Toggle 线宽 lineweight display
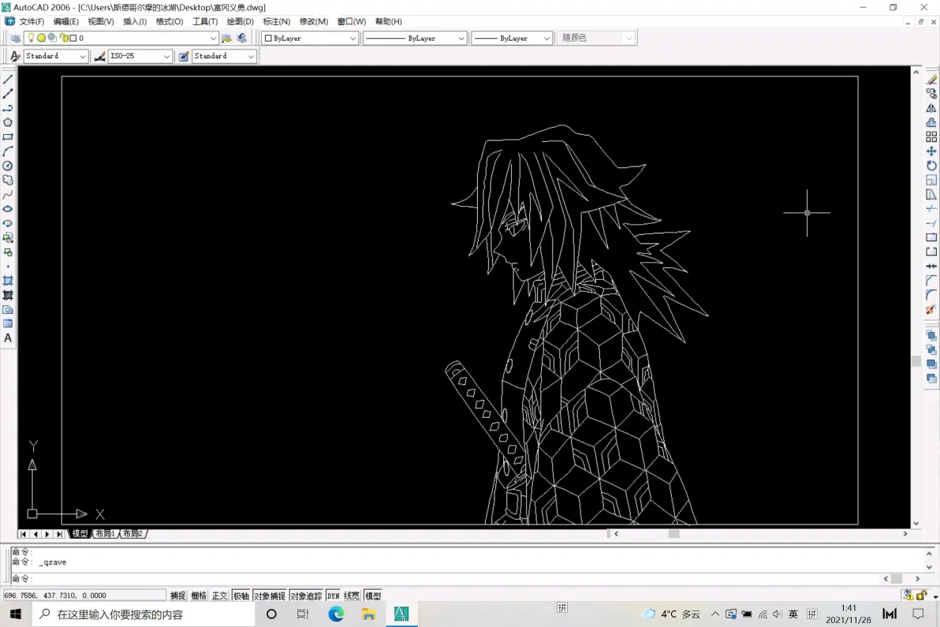This screenshot has width=940, height=627. click(351, 595)
